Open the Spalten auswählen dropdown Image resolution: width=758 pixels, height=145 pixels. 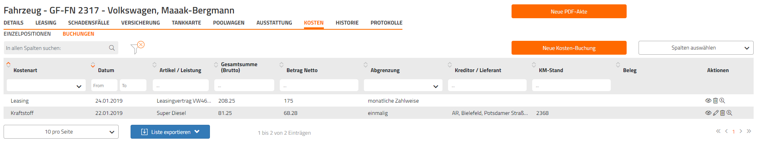coord(696,48)
